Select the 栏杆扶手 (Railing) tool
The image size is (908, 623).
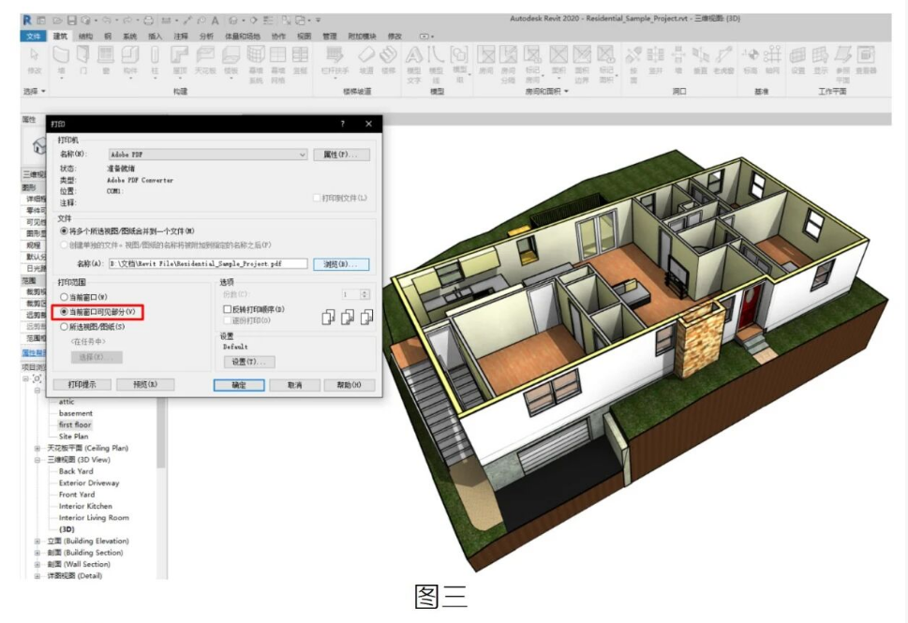[335, 60]
